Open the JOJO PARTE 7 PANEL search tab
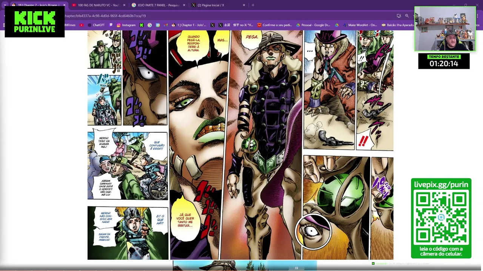The width and height of the screenshot is (483, 271). 158,5
